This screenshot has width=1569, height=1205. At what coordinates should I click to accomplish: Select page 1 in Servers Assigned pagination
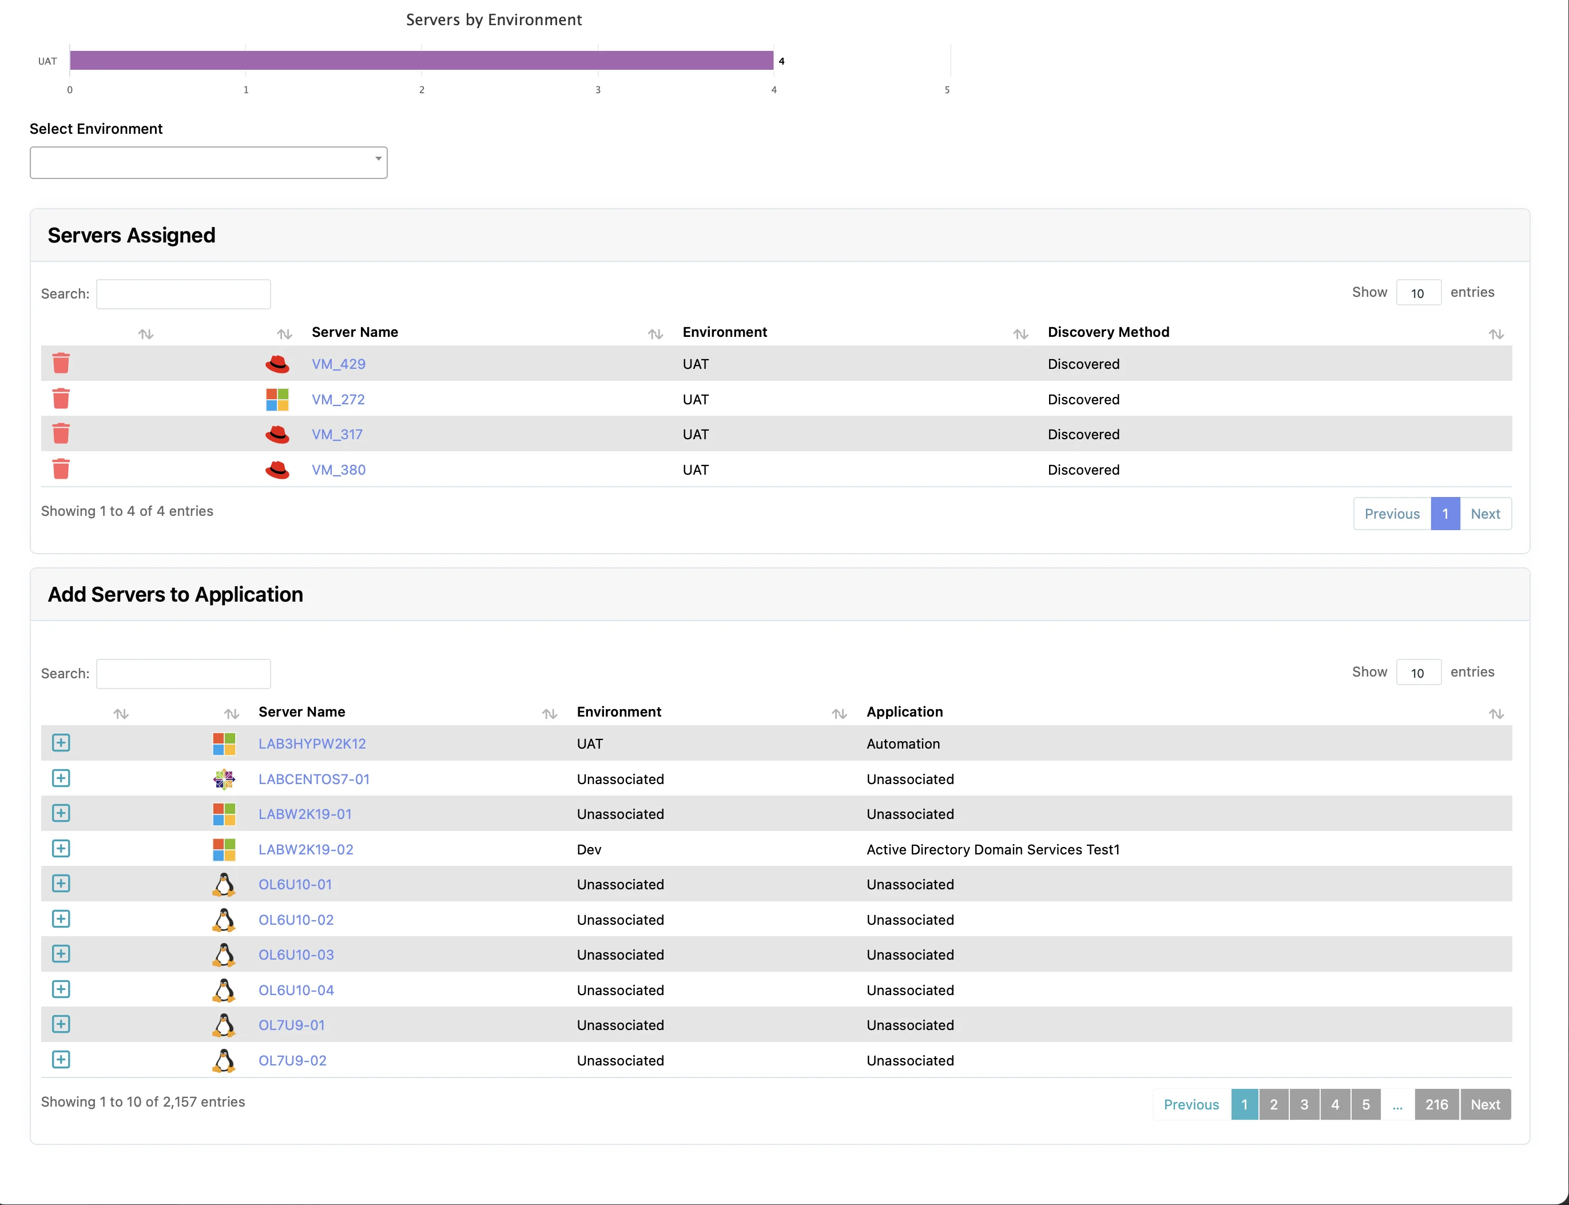(1445, 514)
